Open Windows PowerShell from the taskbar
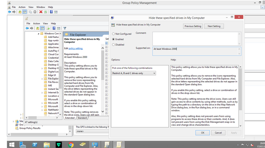The height and width of the screenshot is (148, 265). 35,145
